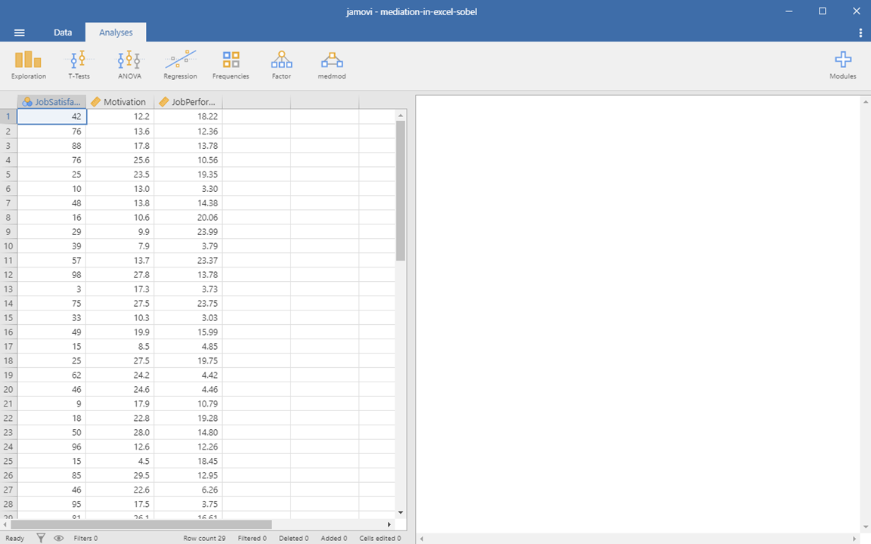Select the Analyses tab
This screenshot has width=871, height=544.
[x=116, y=32]
